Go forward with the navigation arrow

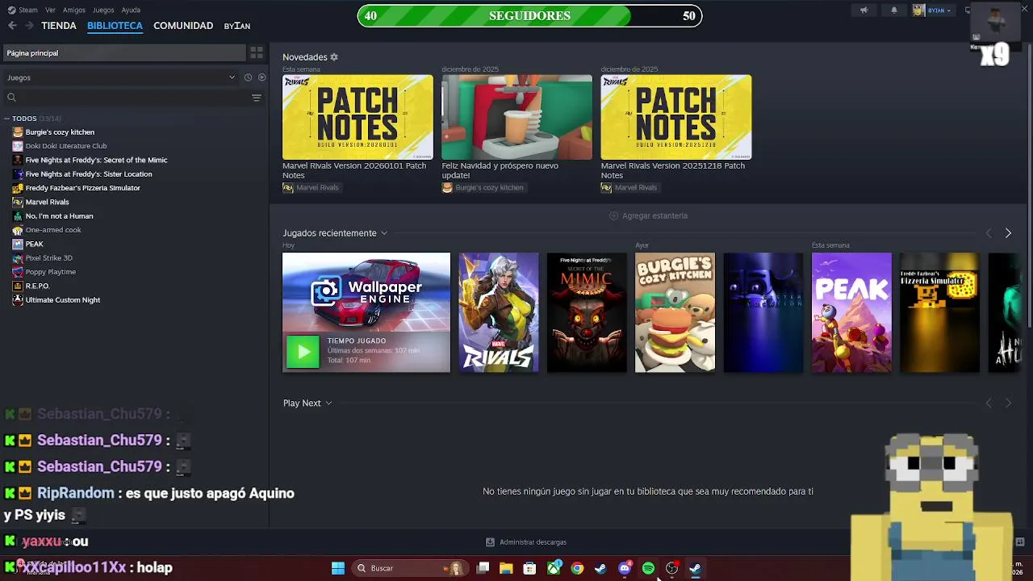[x=29, y=26]
